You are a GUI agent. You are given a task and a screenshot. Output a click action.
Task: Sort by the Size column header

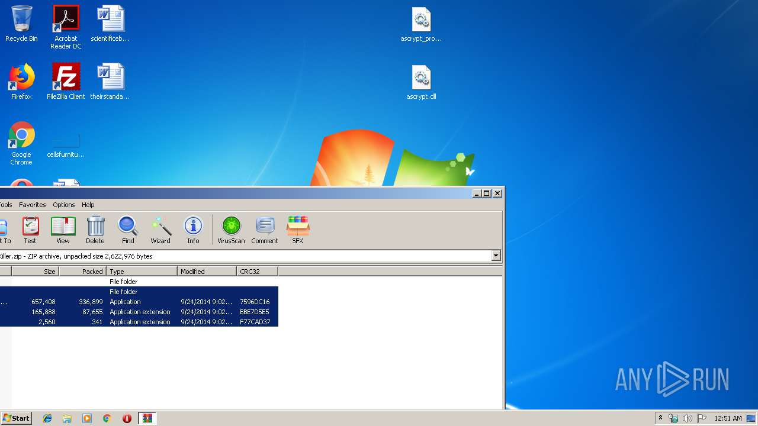[x=36, y=272]
